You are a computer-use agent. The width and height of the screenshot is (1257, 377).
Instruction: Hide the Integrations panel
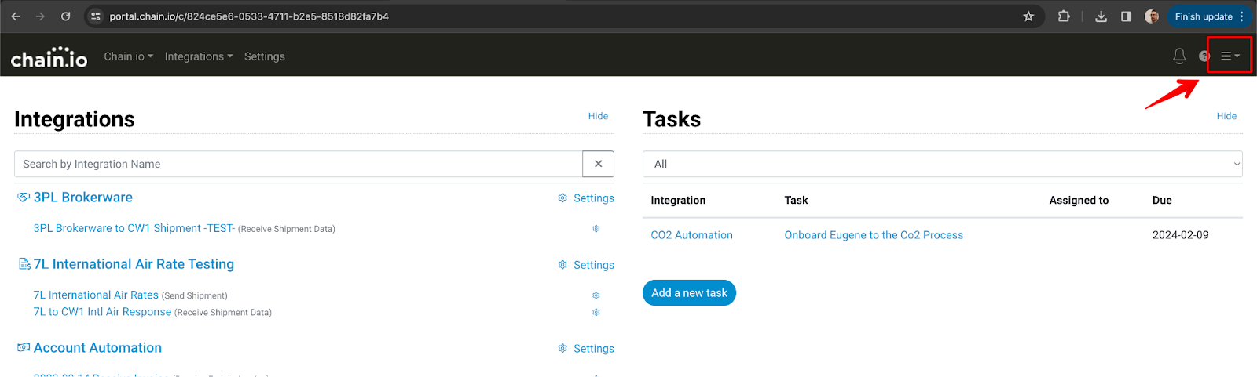click(598, 116)
